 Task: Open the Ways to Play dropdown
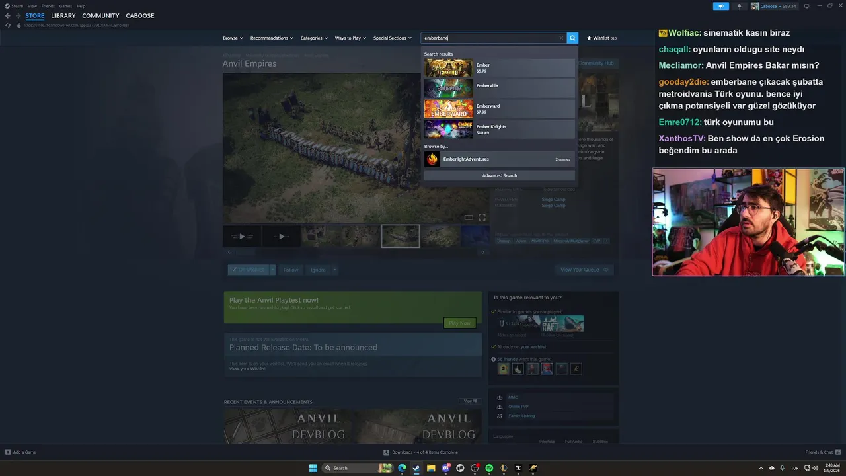click(350, 38)
